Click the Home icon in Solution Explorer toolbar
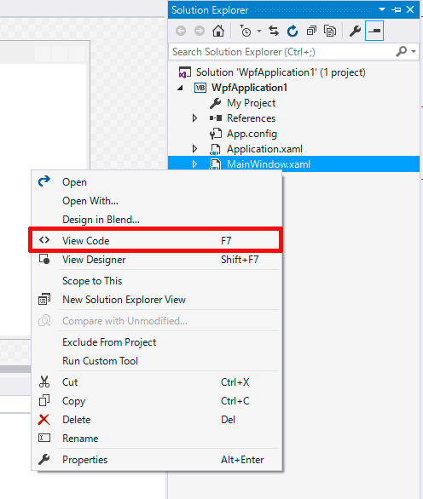This screenshot has width=423, height=499. point(218,32)
